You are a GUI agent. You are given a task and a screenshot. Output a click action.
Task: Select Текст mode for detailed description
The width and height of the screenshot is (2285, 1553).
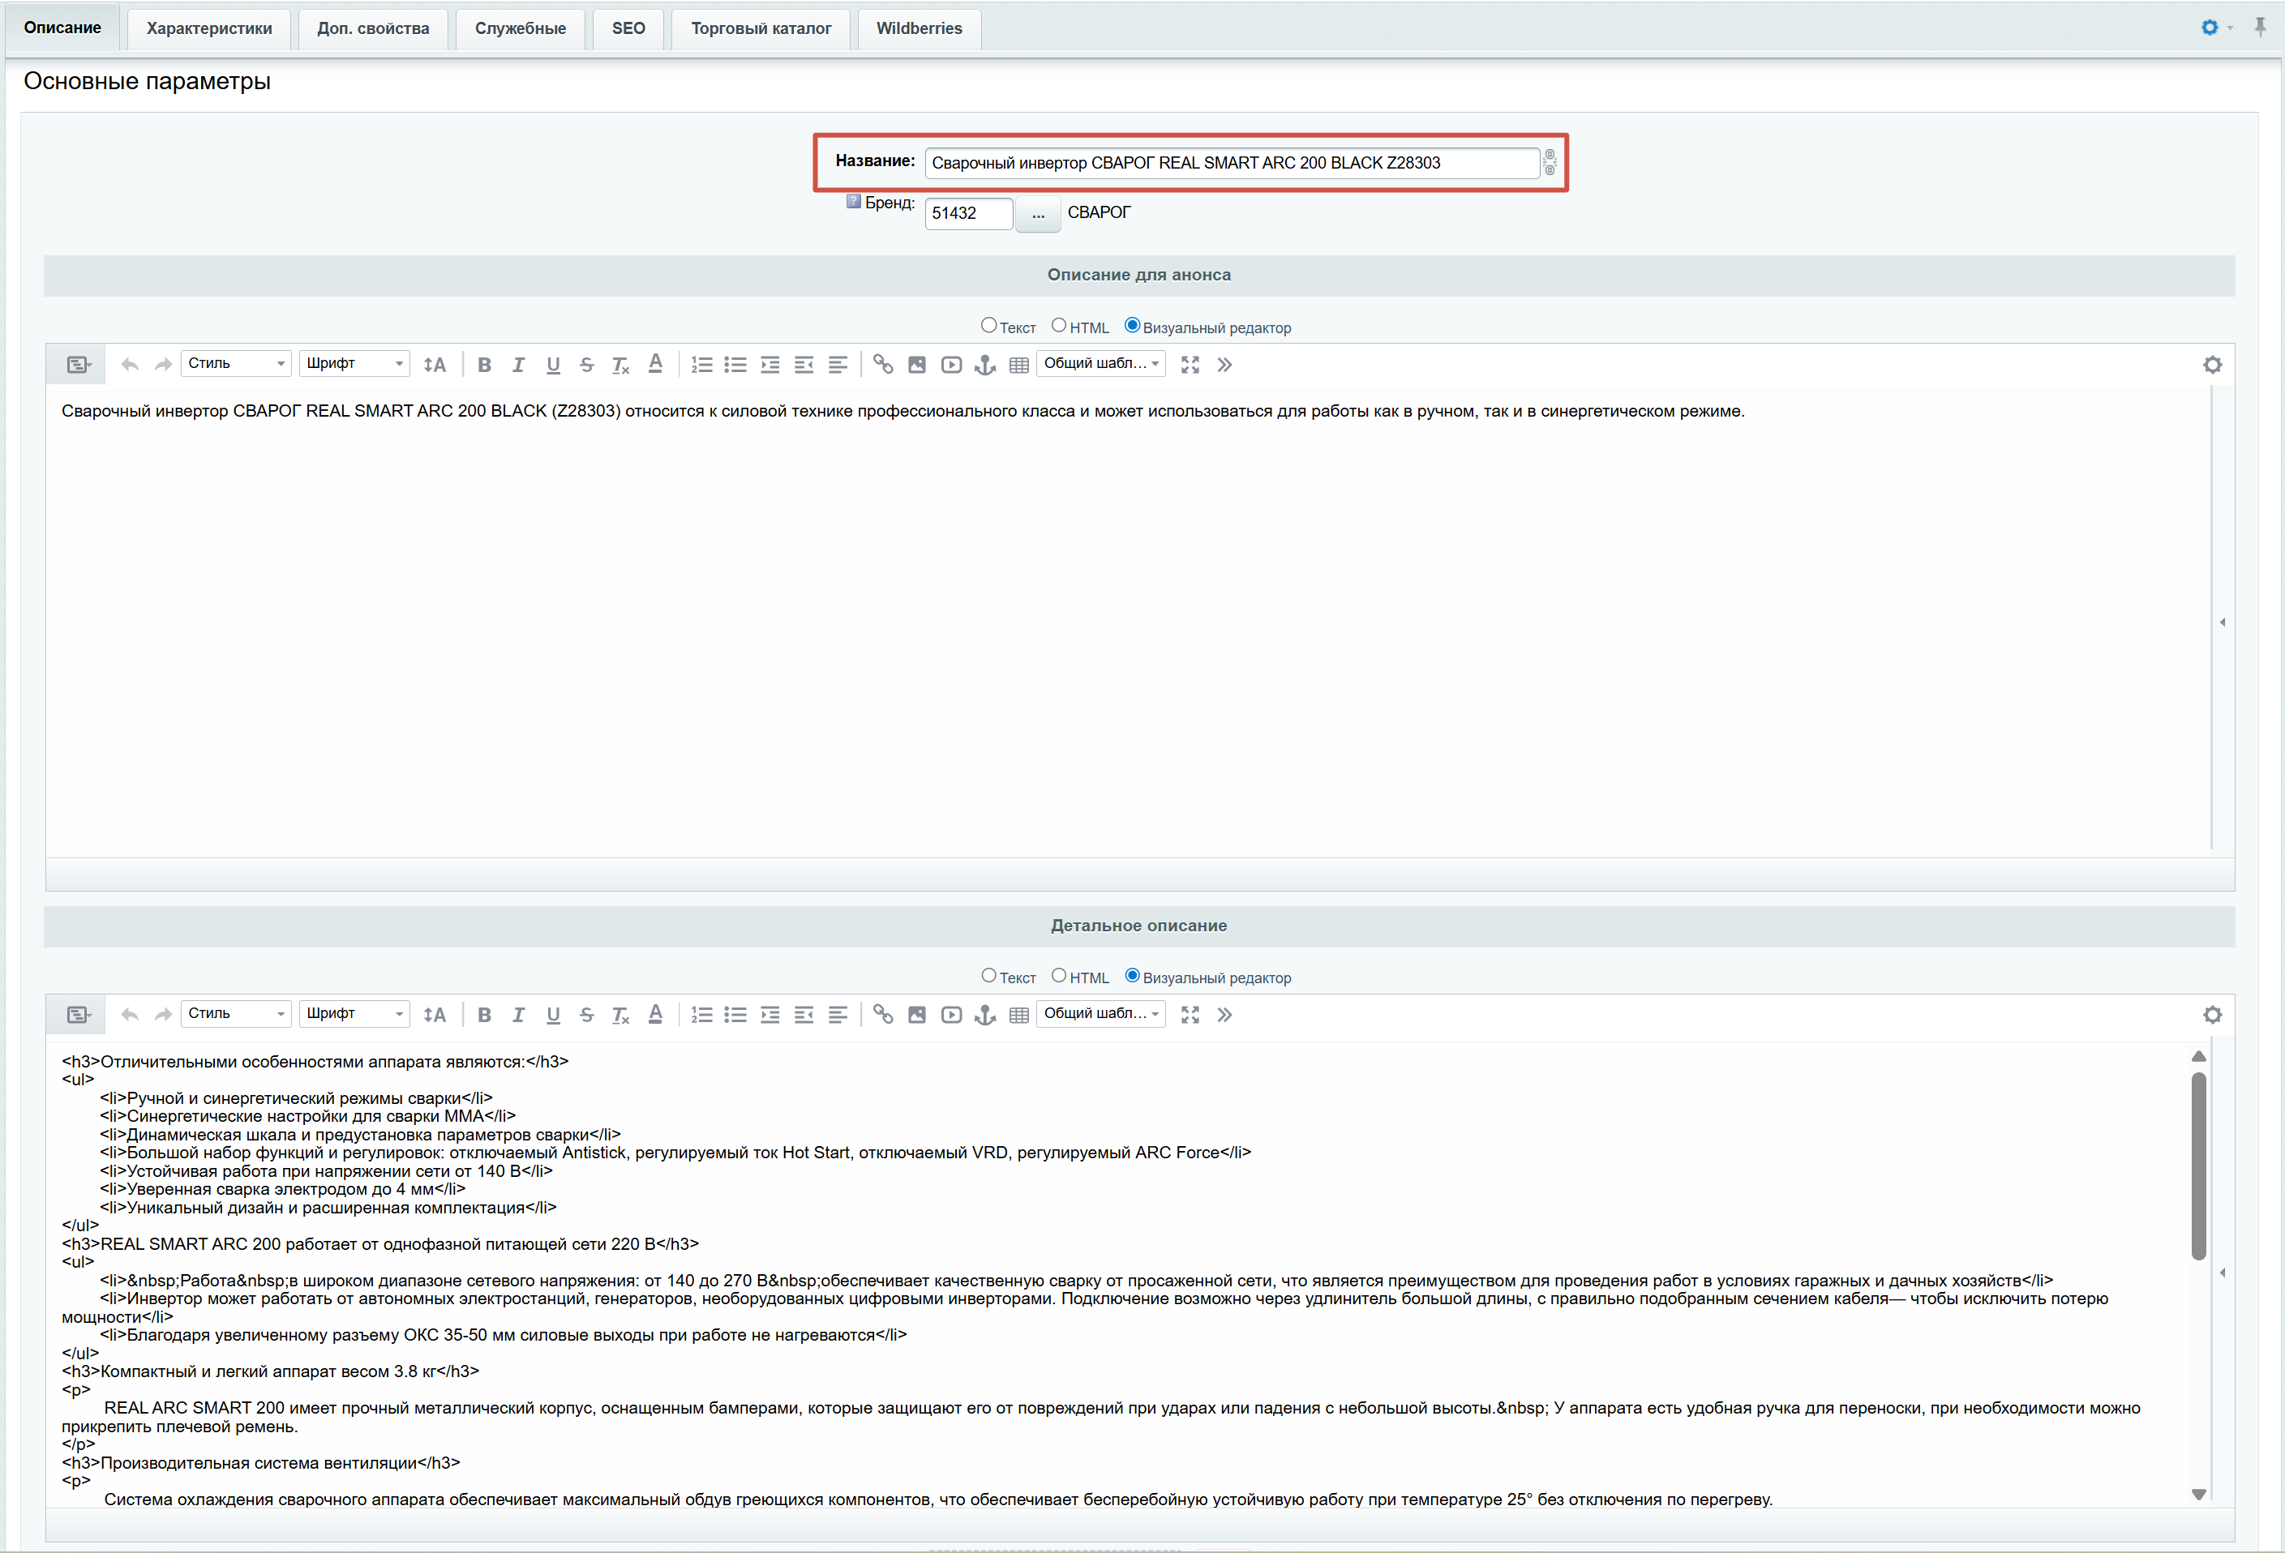(989, 976)
